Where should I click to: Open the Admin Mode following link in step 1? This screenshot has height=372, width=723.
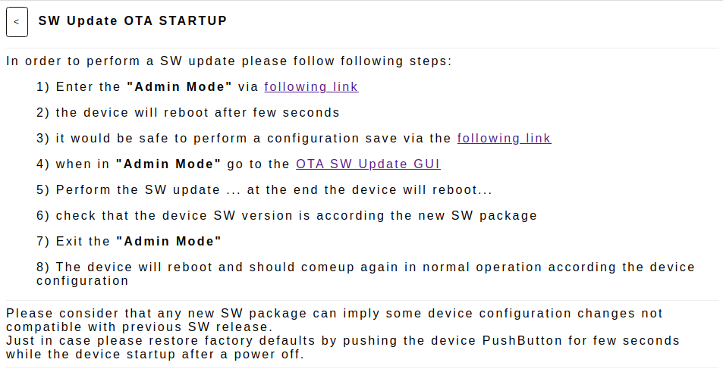(x=311, y=86)
